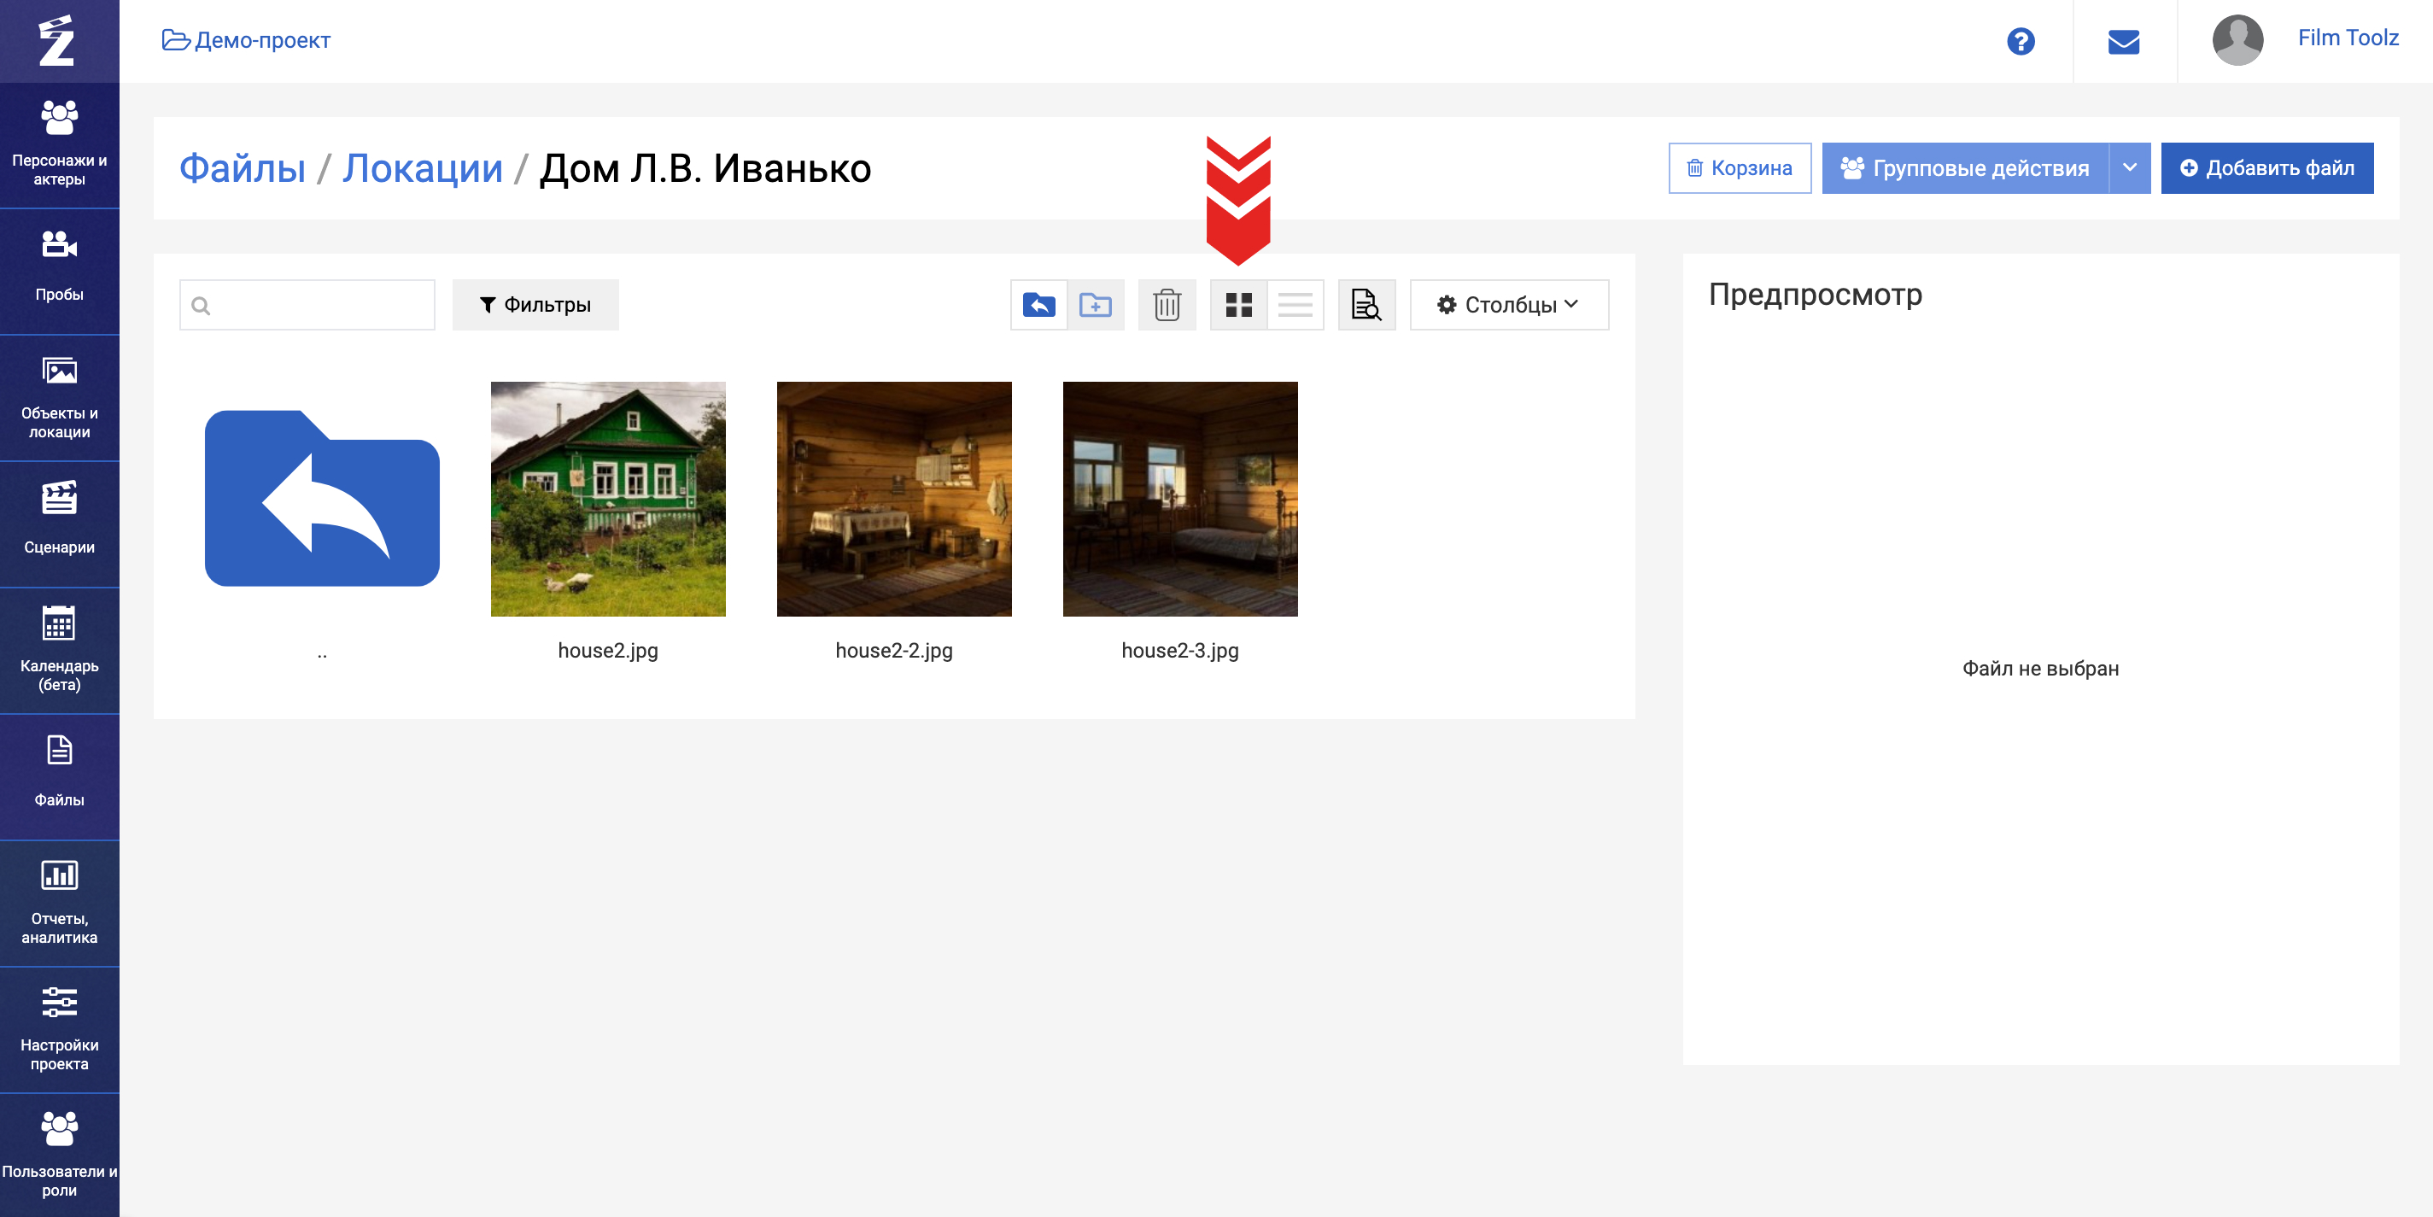Screen dimensions: 2433x1217
Task: Open the Сценарии sidebar section
Action: pyautogui.click(x=60, y=524)
